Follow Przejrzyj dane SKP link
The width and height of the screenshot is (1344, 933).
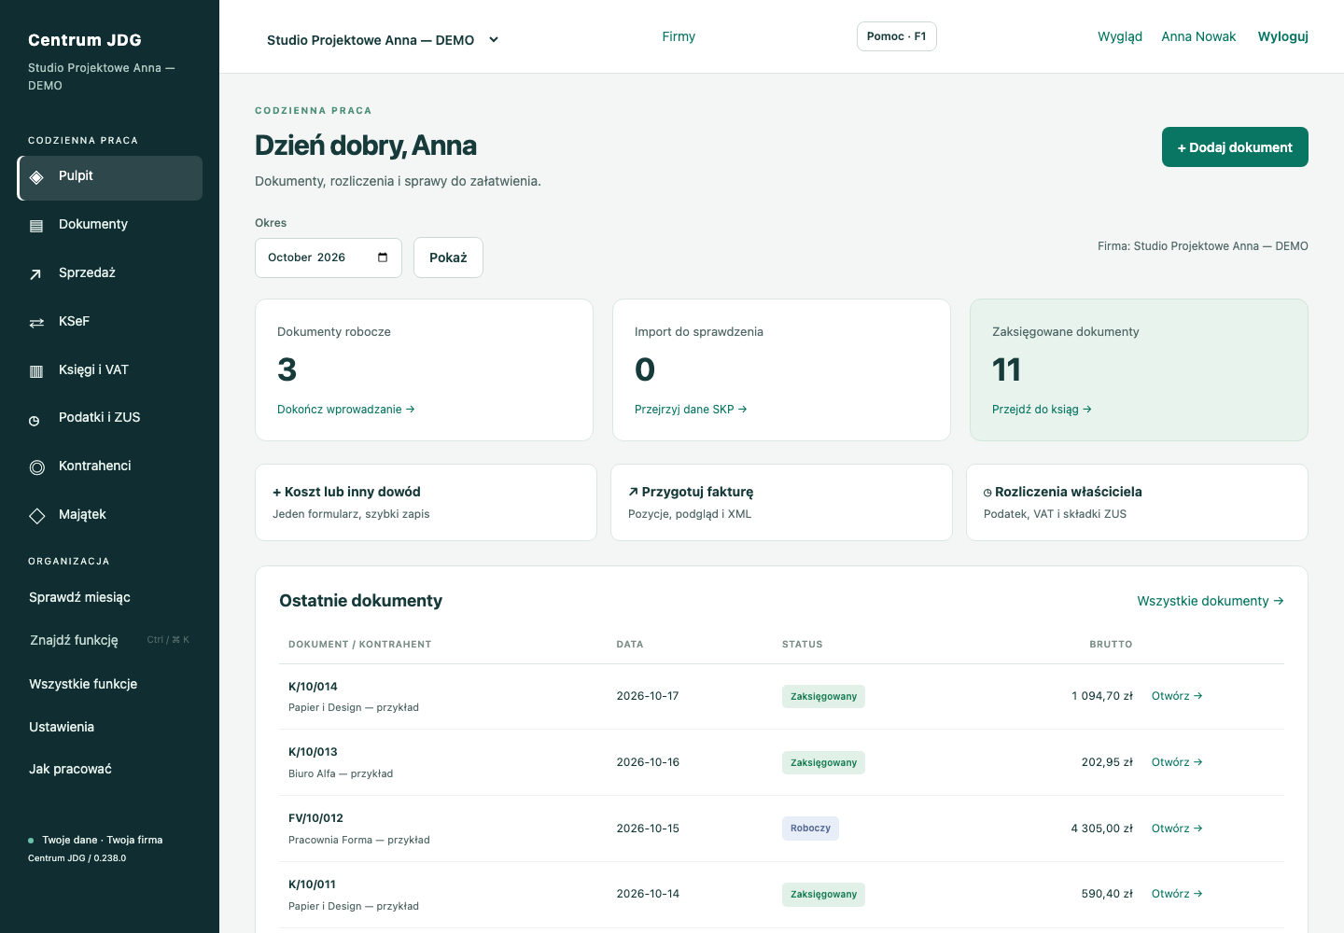click(691, 410)
